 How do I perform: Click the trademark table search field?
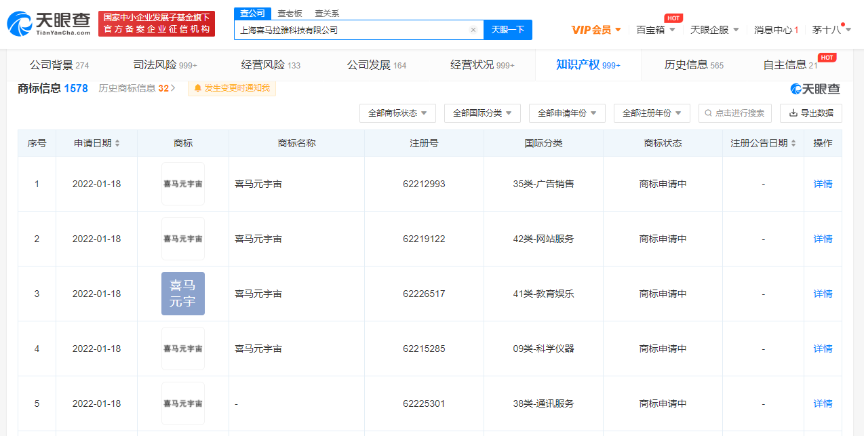735,113
